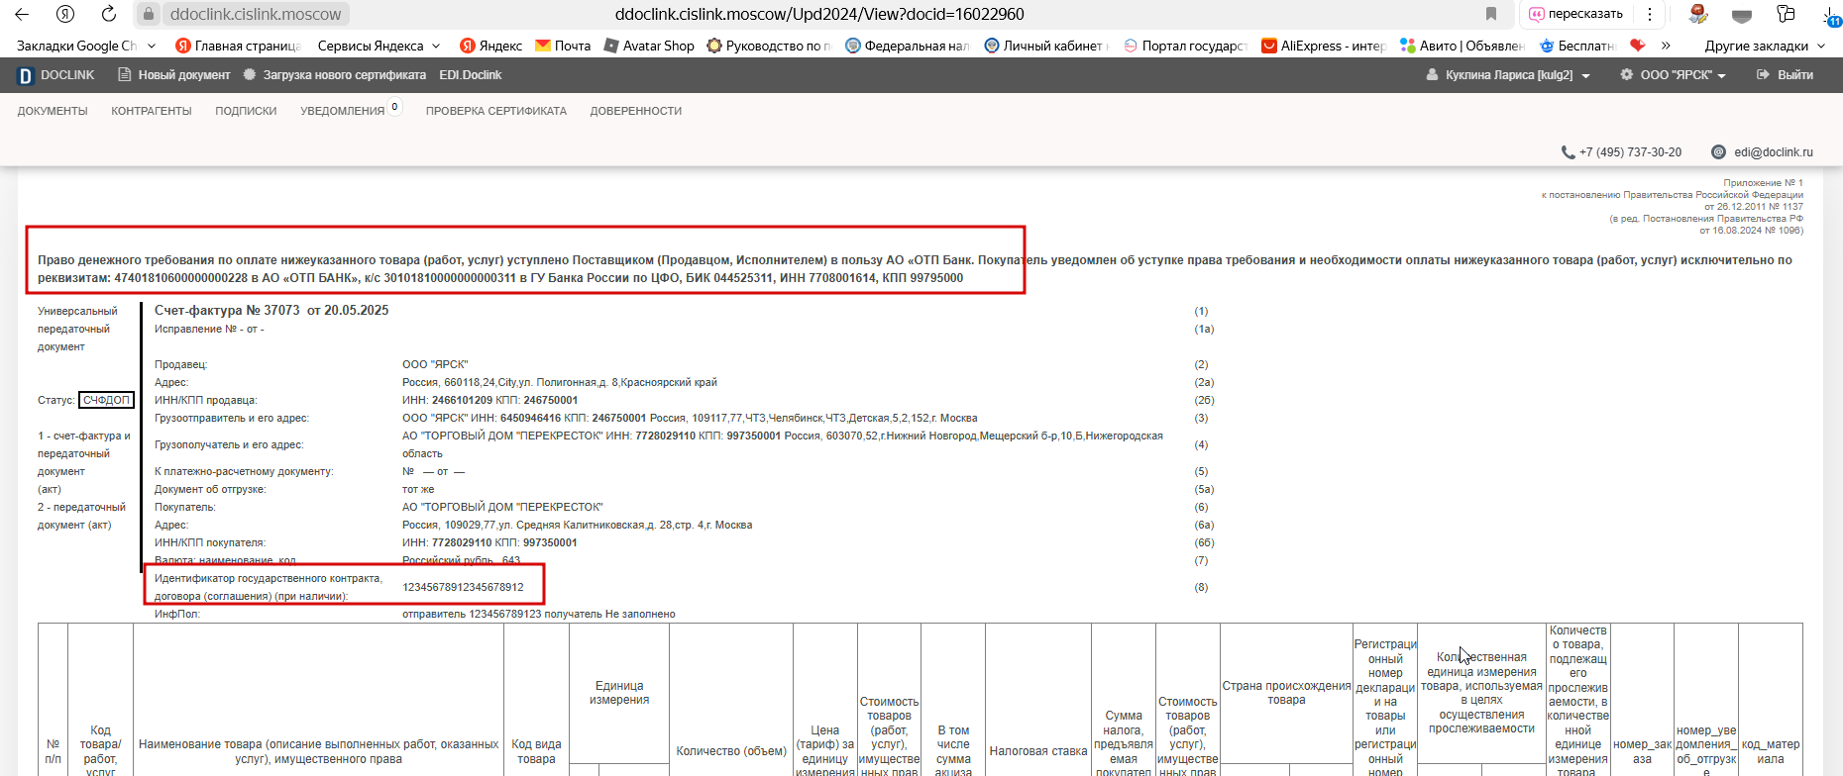Open the 'Портал государст' bookmark
Screen dimensions: 1843x776
1186,46
